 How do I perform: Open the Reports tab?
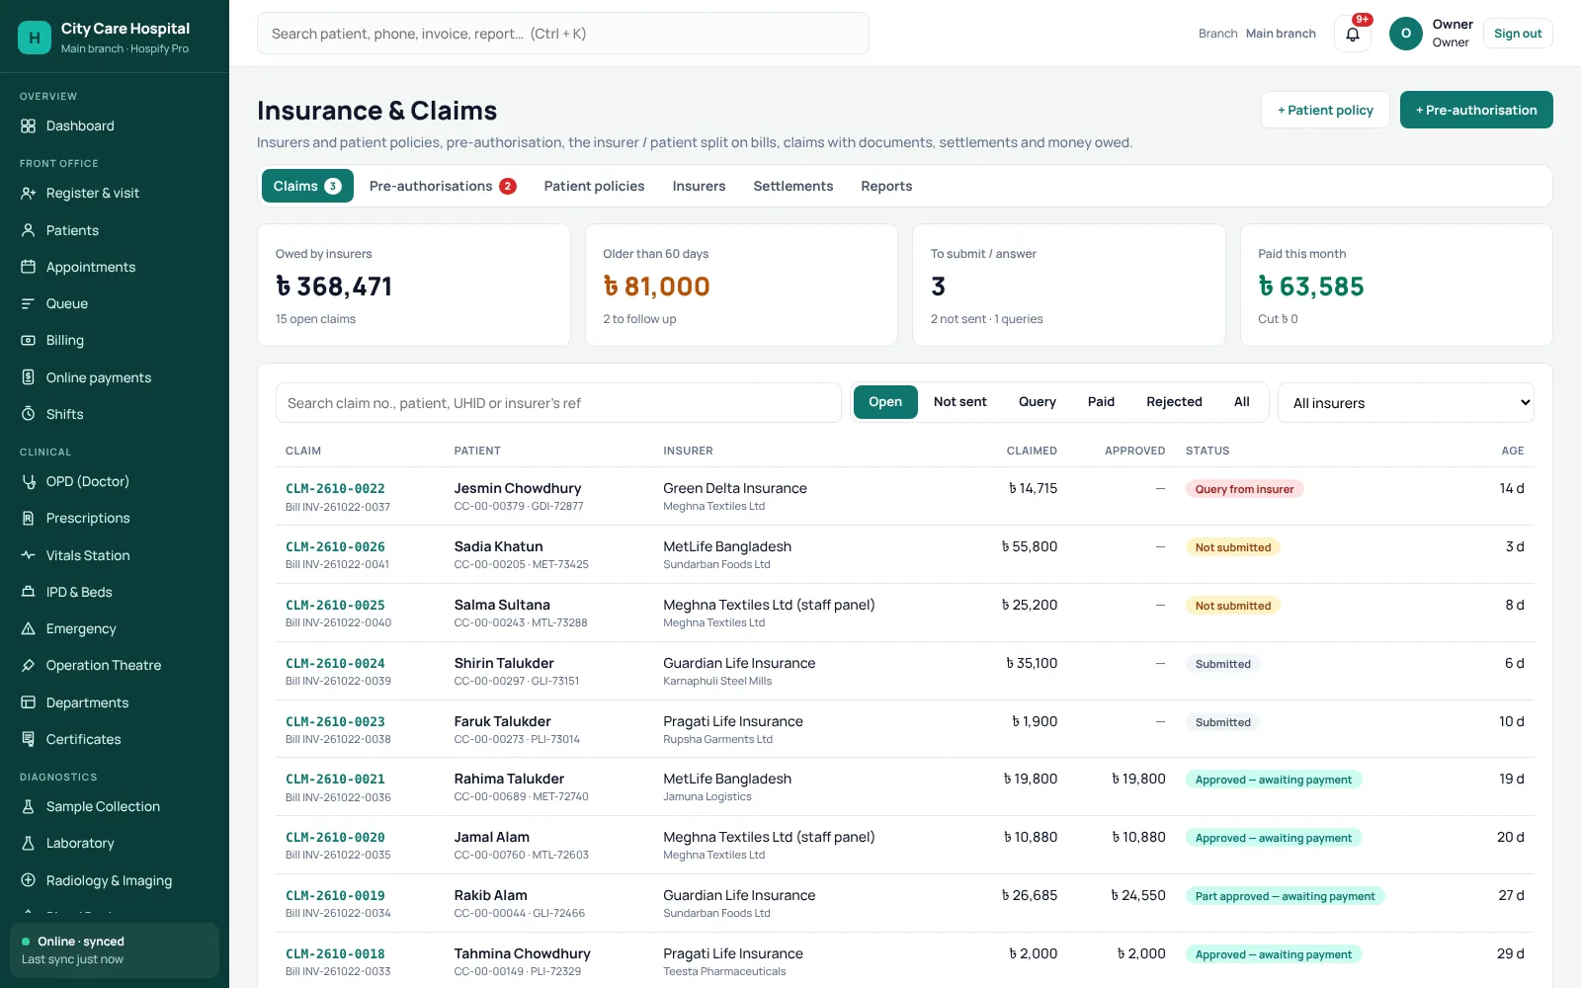(886, 186)
